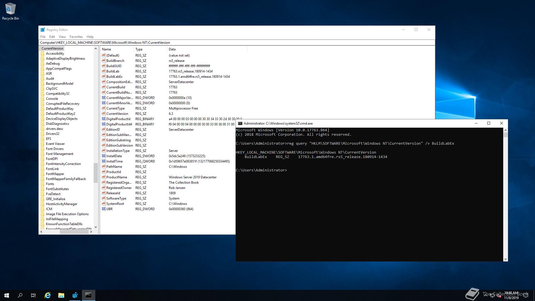
Task: Click the tree pane vertical scrollbar thumb
Action: 96,173
